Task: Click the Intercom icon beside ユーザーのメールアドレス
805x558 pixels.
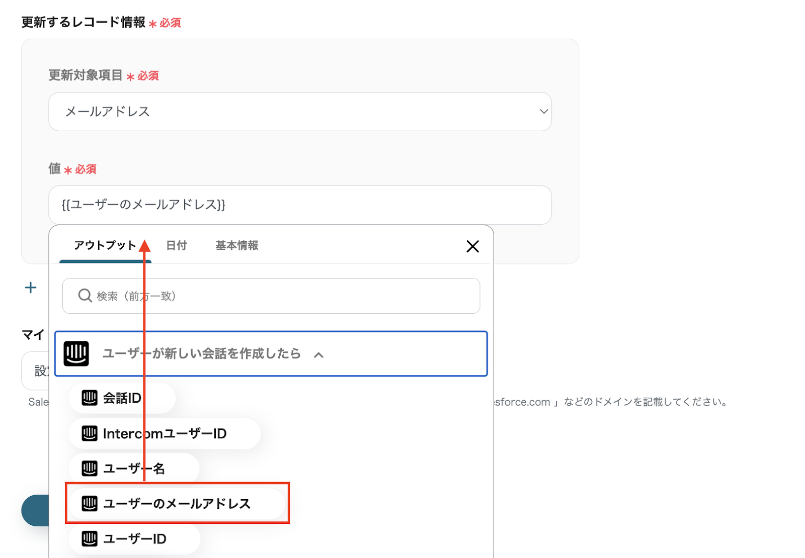Action: click(x=90, y=504)
